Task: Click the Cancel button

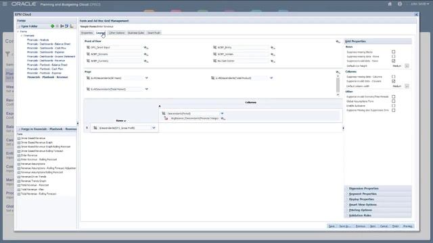Action: 384,226
